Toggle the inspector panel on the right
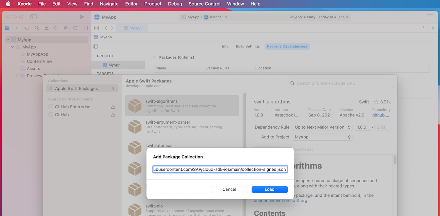Viewport: 440px width, 216px height. pyautogui.click(x=430, y=17)
